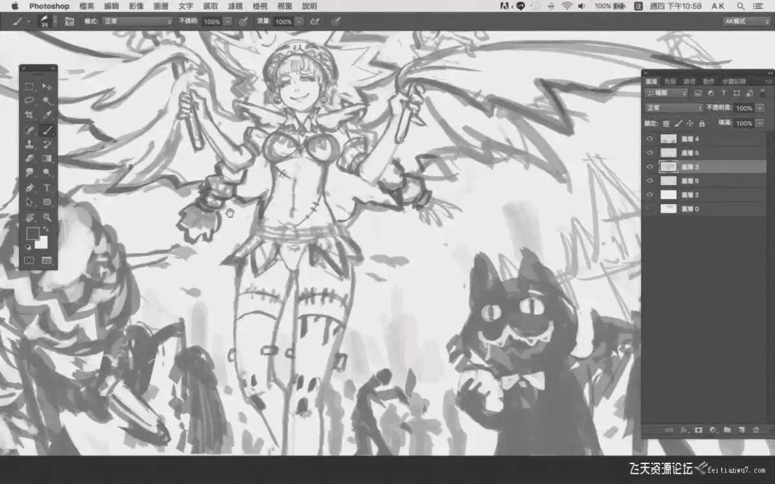Select the Lasso tool

coord(30,101)
